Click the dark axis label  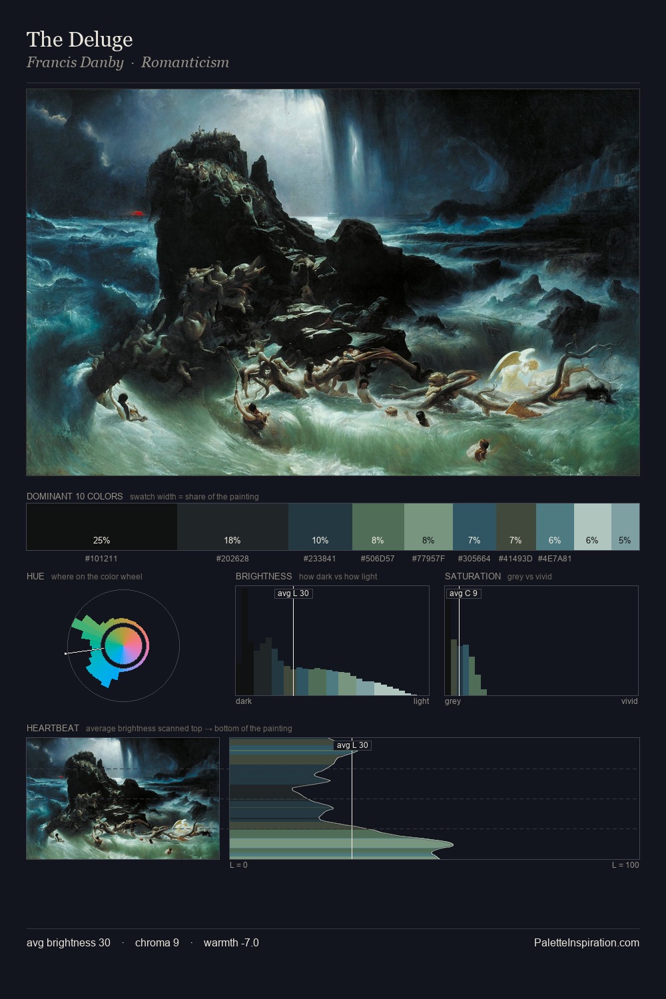point(244,701)
